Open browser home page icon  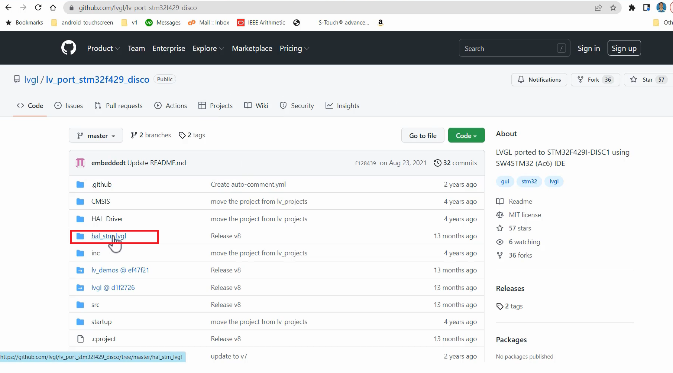point(53,7)
